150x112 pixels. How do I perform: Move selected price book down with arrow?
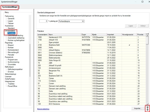coord(147,110)
